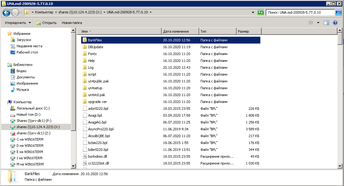Change view with the view mode icon
The height and width of the screenshot is (186, 344).
click(310, 23)
